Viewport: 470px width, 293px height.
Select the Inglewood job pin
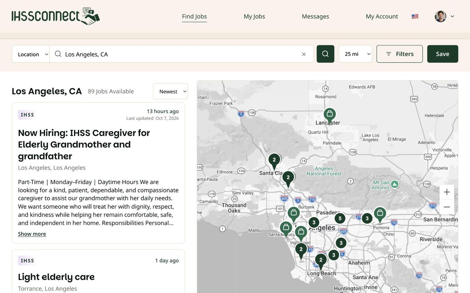point(301,233)
